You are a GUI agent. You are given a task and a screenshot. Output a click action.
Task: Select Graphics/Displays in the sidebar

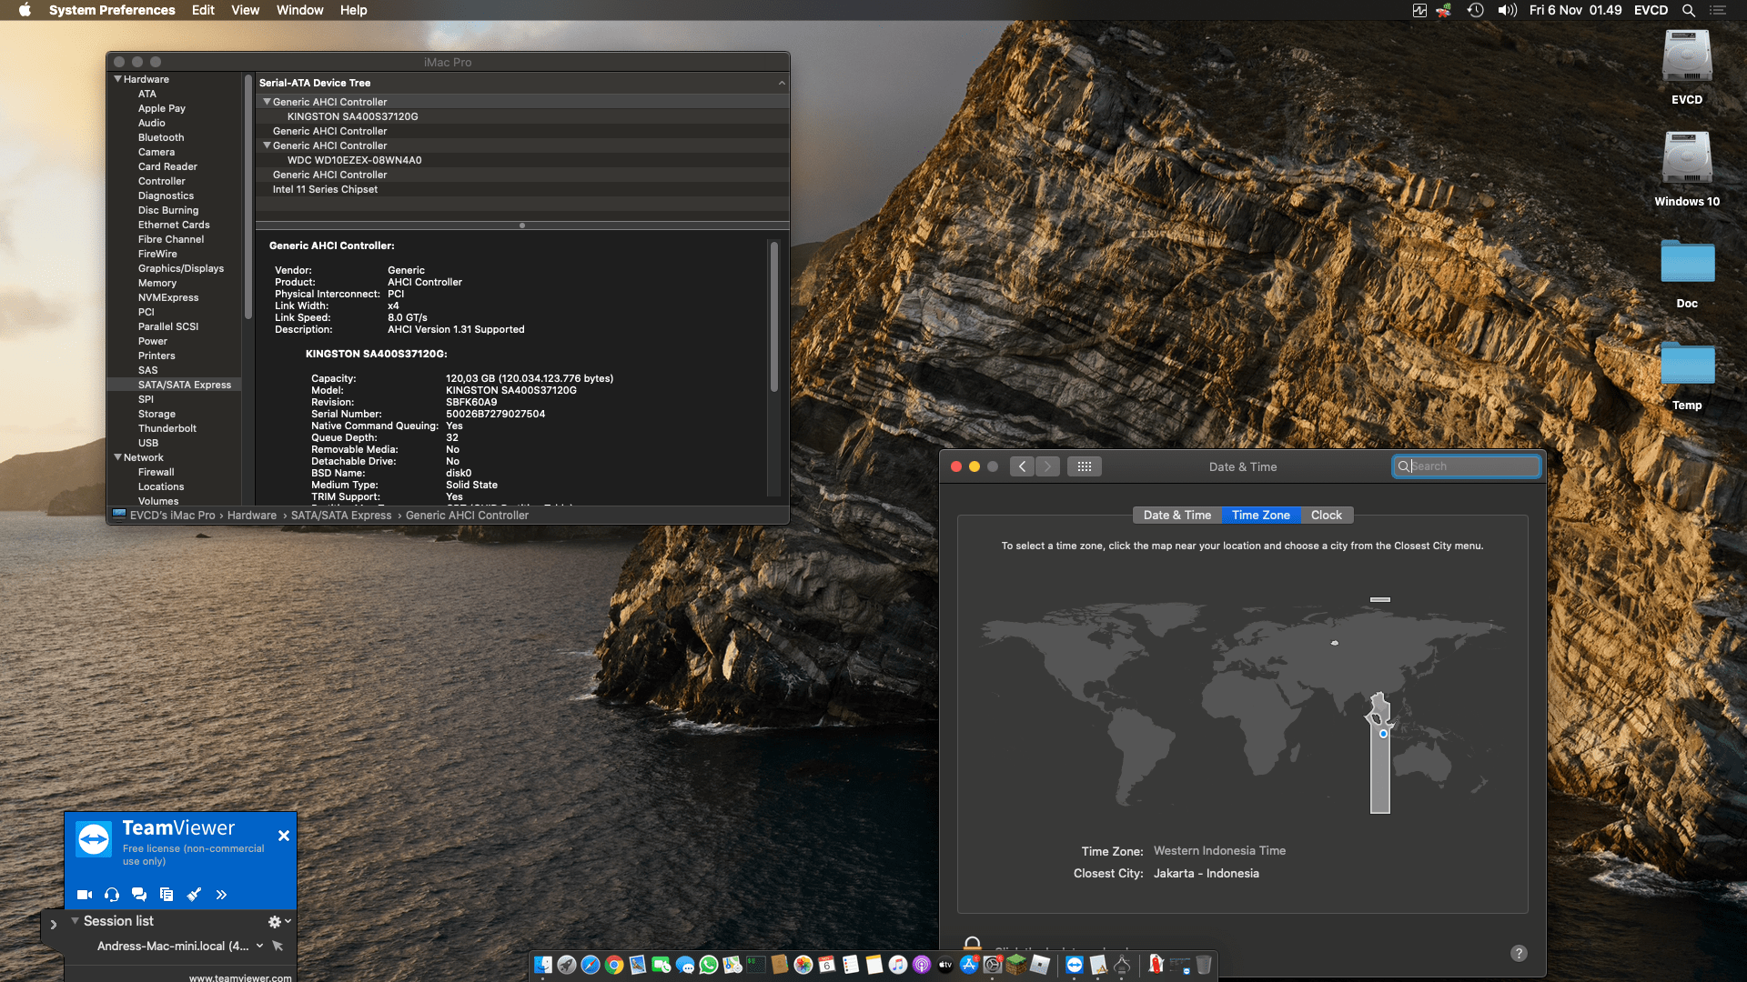pyautogui.click(x=180, y=268)
